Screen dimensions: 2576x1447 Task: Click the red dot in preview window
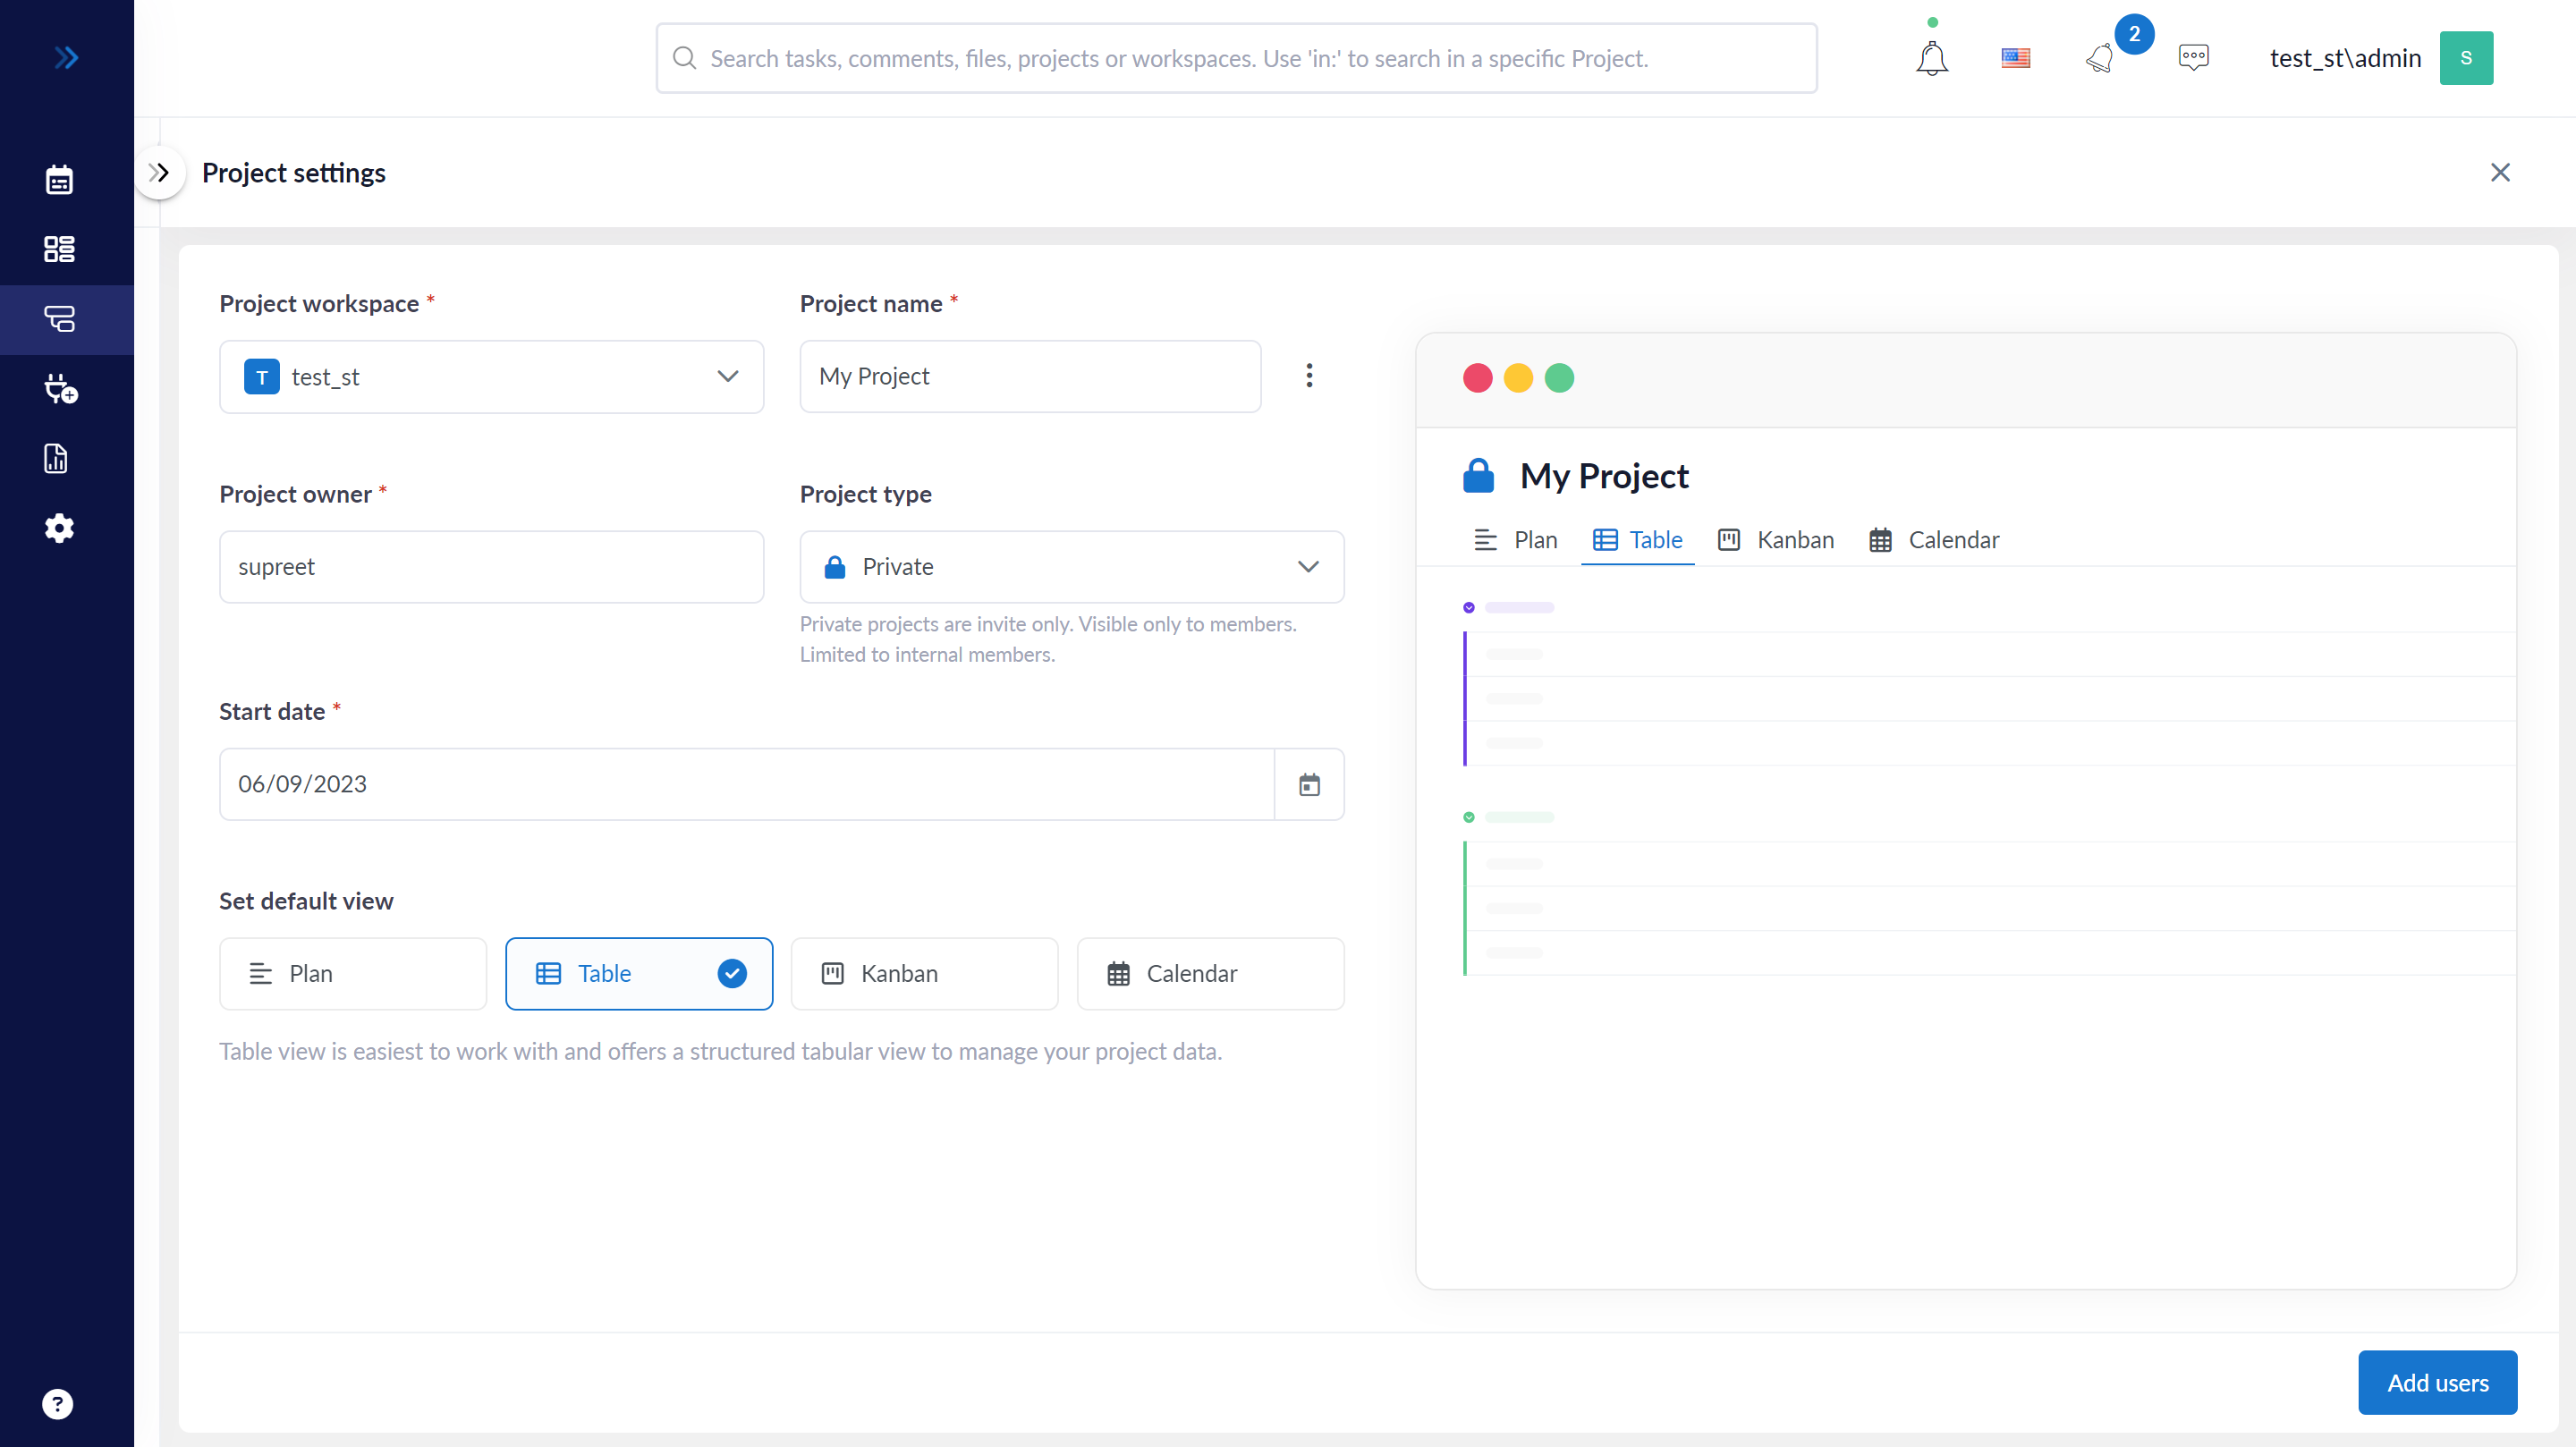1477,378
